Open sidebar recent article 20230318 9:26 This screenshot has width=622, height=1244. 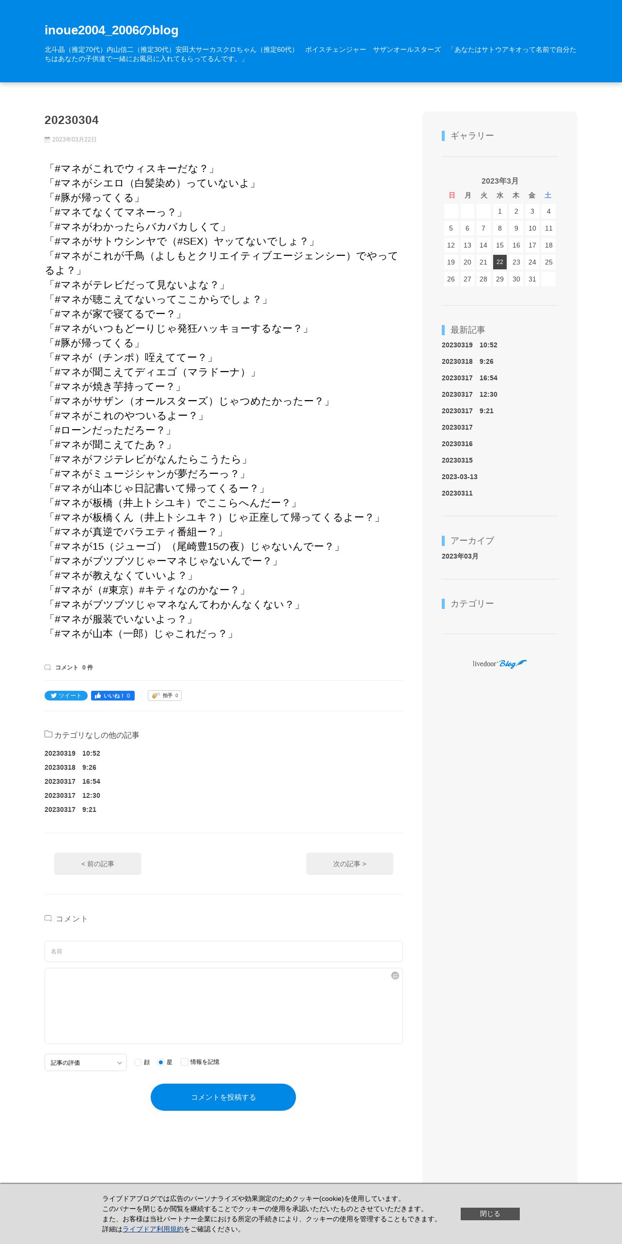pyautogui.click(x=467, y=361)
